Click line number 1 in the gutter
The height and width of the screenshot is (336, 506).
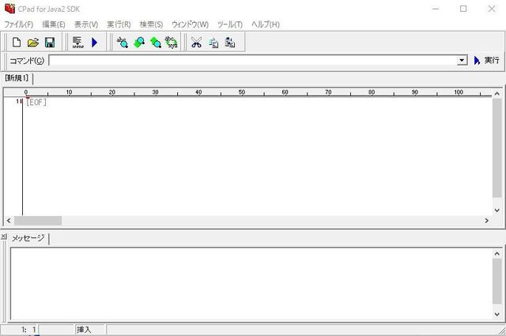tap(17, 102)
